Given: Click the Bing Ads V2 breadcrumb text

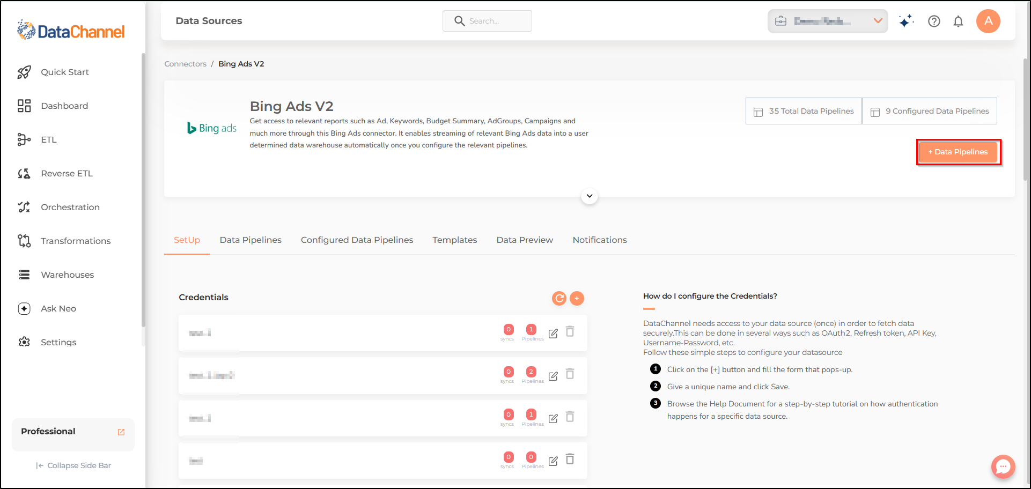Looking at the screenshot, I should pyautogui.click(x=241, y=64).
